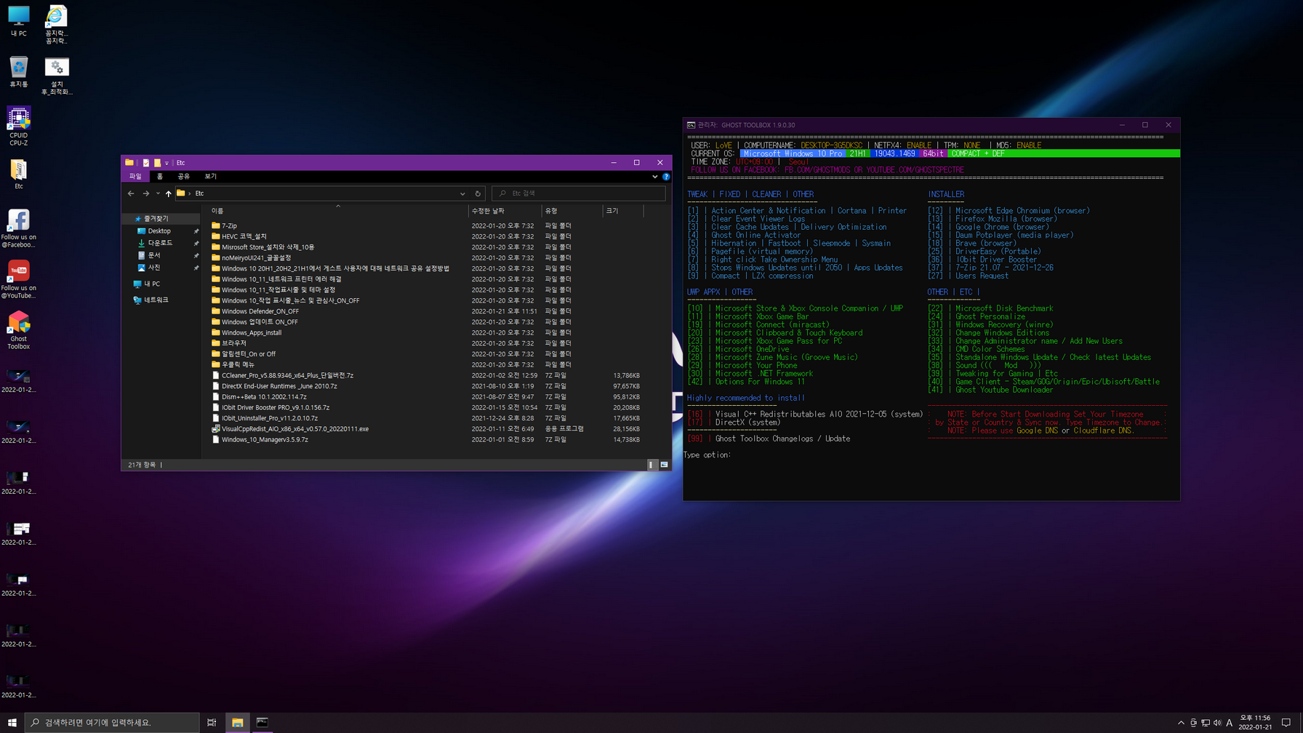
Task: Select IObit Driver Booster PRO 7z file
Action: [x=276, y=408]
